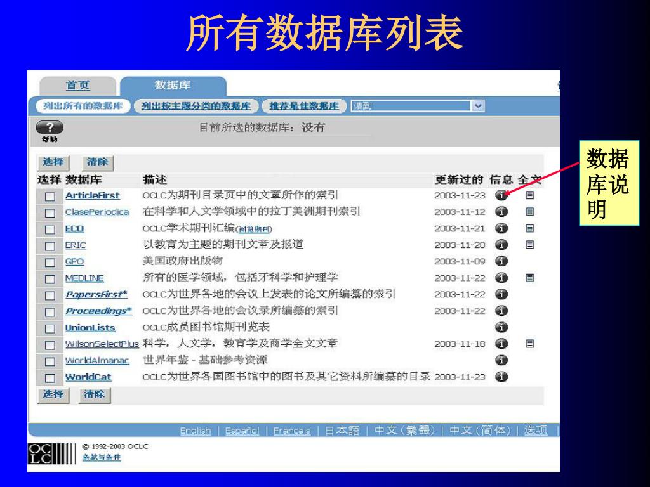Open the Proceedings database link

pyautogui.click(x=98, y=311)
